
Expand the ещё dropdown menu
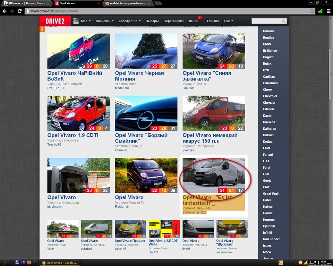pyautogui.click(x=229, y=21)
